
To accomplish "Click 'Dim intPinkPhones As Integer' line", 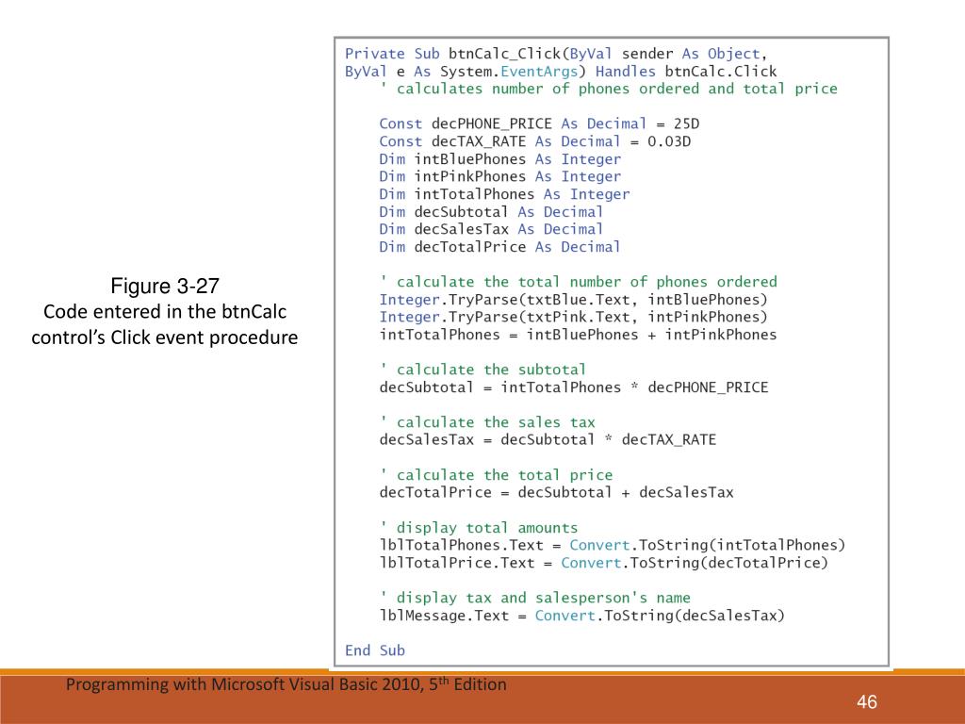I will (x=500, y=176).
